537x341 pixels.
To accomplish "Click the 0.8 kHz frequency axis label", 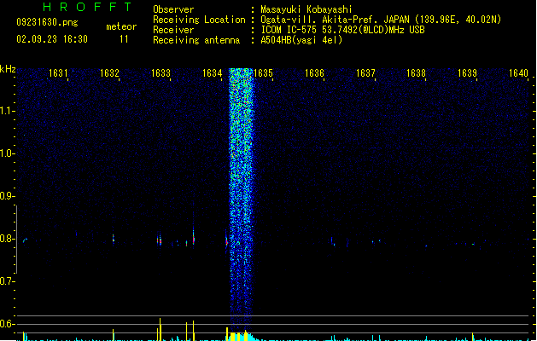I will pos(7,239).
